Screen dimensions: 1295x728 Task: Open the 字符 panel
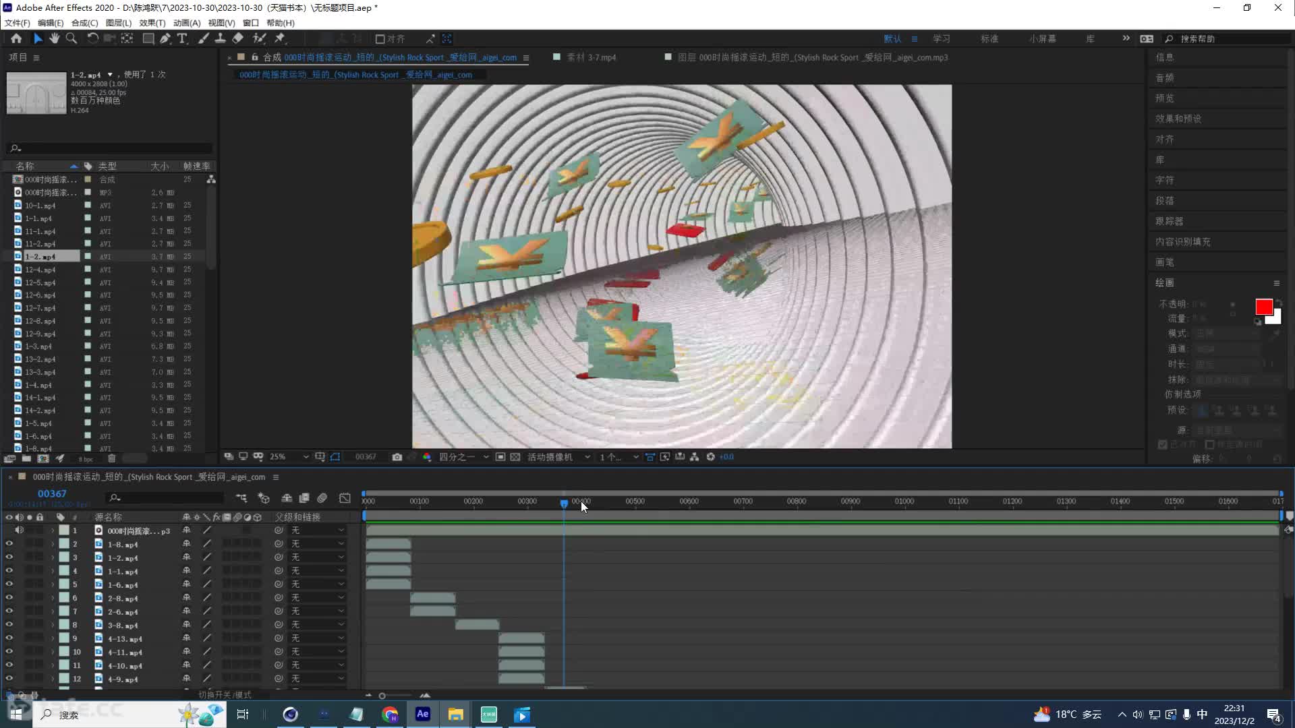point(1165,180)
